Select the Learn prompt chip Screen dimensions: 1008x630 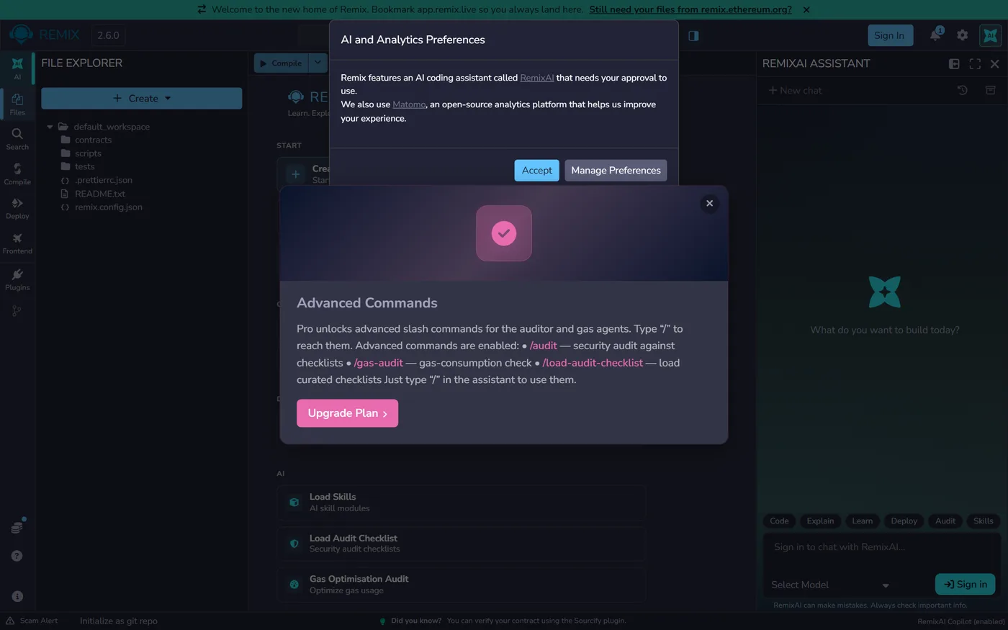coord(862,521)
